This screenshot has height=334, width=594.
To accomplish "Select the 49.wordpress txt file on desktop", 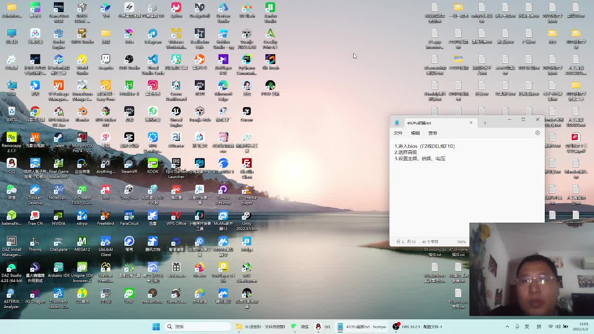I will tap(458, 298).
